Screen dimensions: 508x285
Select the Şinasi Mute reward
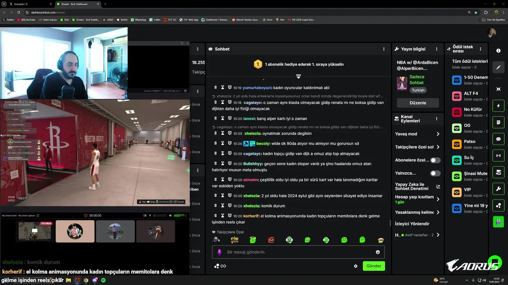[470, 176]
